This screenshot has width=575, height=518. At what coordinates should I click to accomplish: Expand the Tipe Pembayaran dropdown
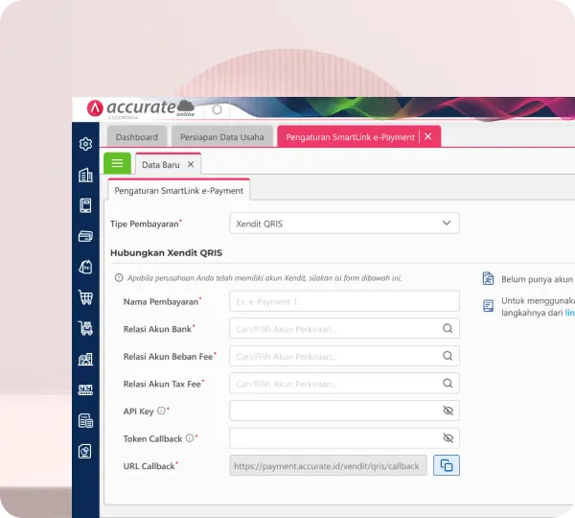pyautogui.click(x=344, y=224)
